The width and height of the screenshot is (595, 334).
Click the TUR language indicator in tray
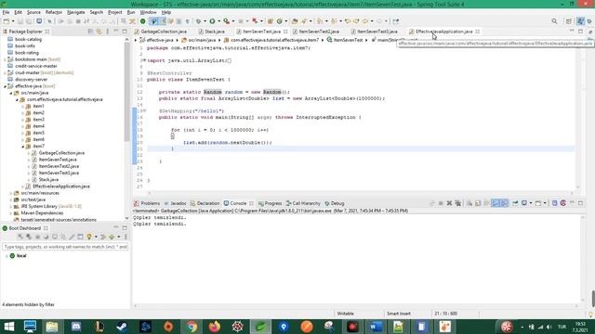click(x=562, y=327)
